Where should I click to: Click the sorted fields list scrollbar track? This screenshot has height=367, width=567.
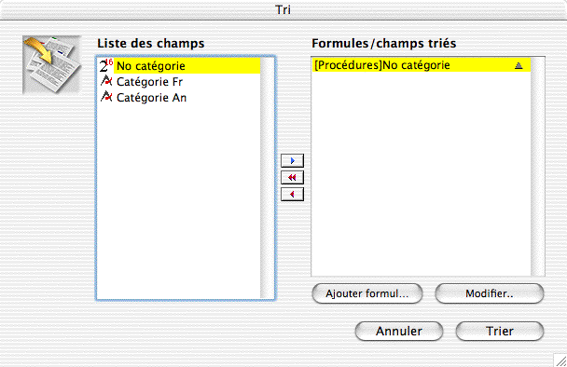(538, 166)
